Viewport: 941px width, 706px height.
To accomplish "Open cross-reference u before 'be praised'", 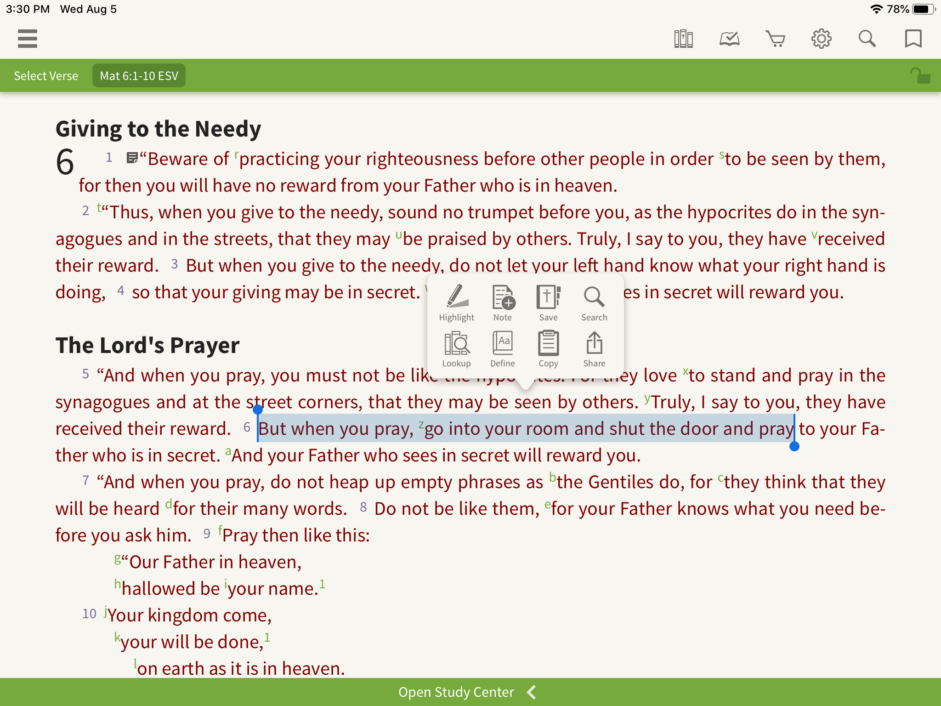I will [398, 235].
